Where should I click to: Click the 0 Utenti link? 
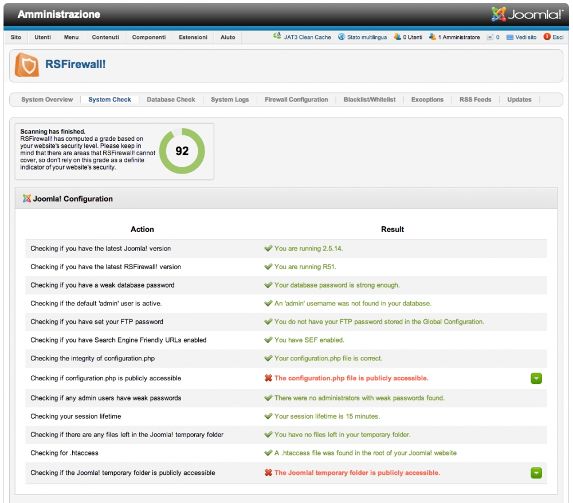pyautogui.click(x=413, y=37)
